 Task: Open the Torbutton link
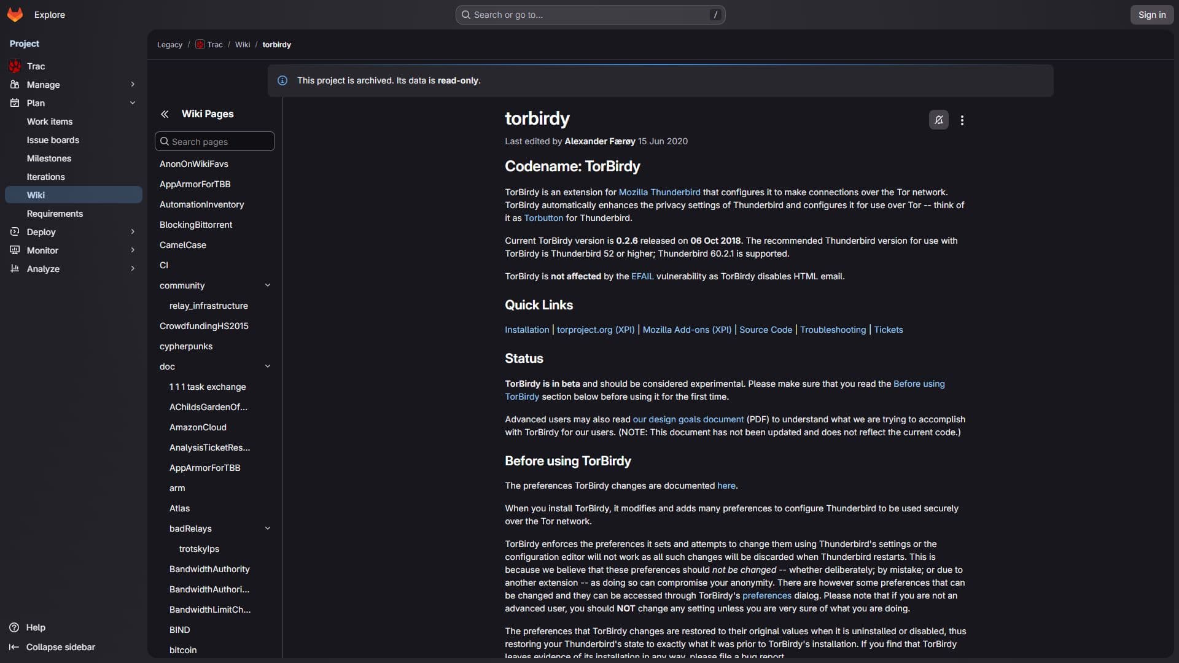click(543, 218)
